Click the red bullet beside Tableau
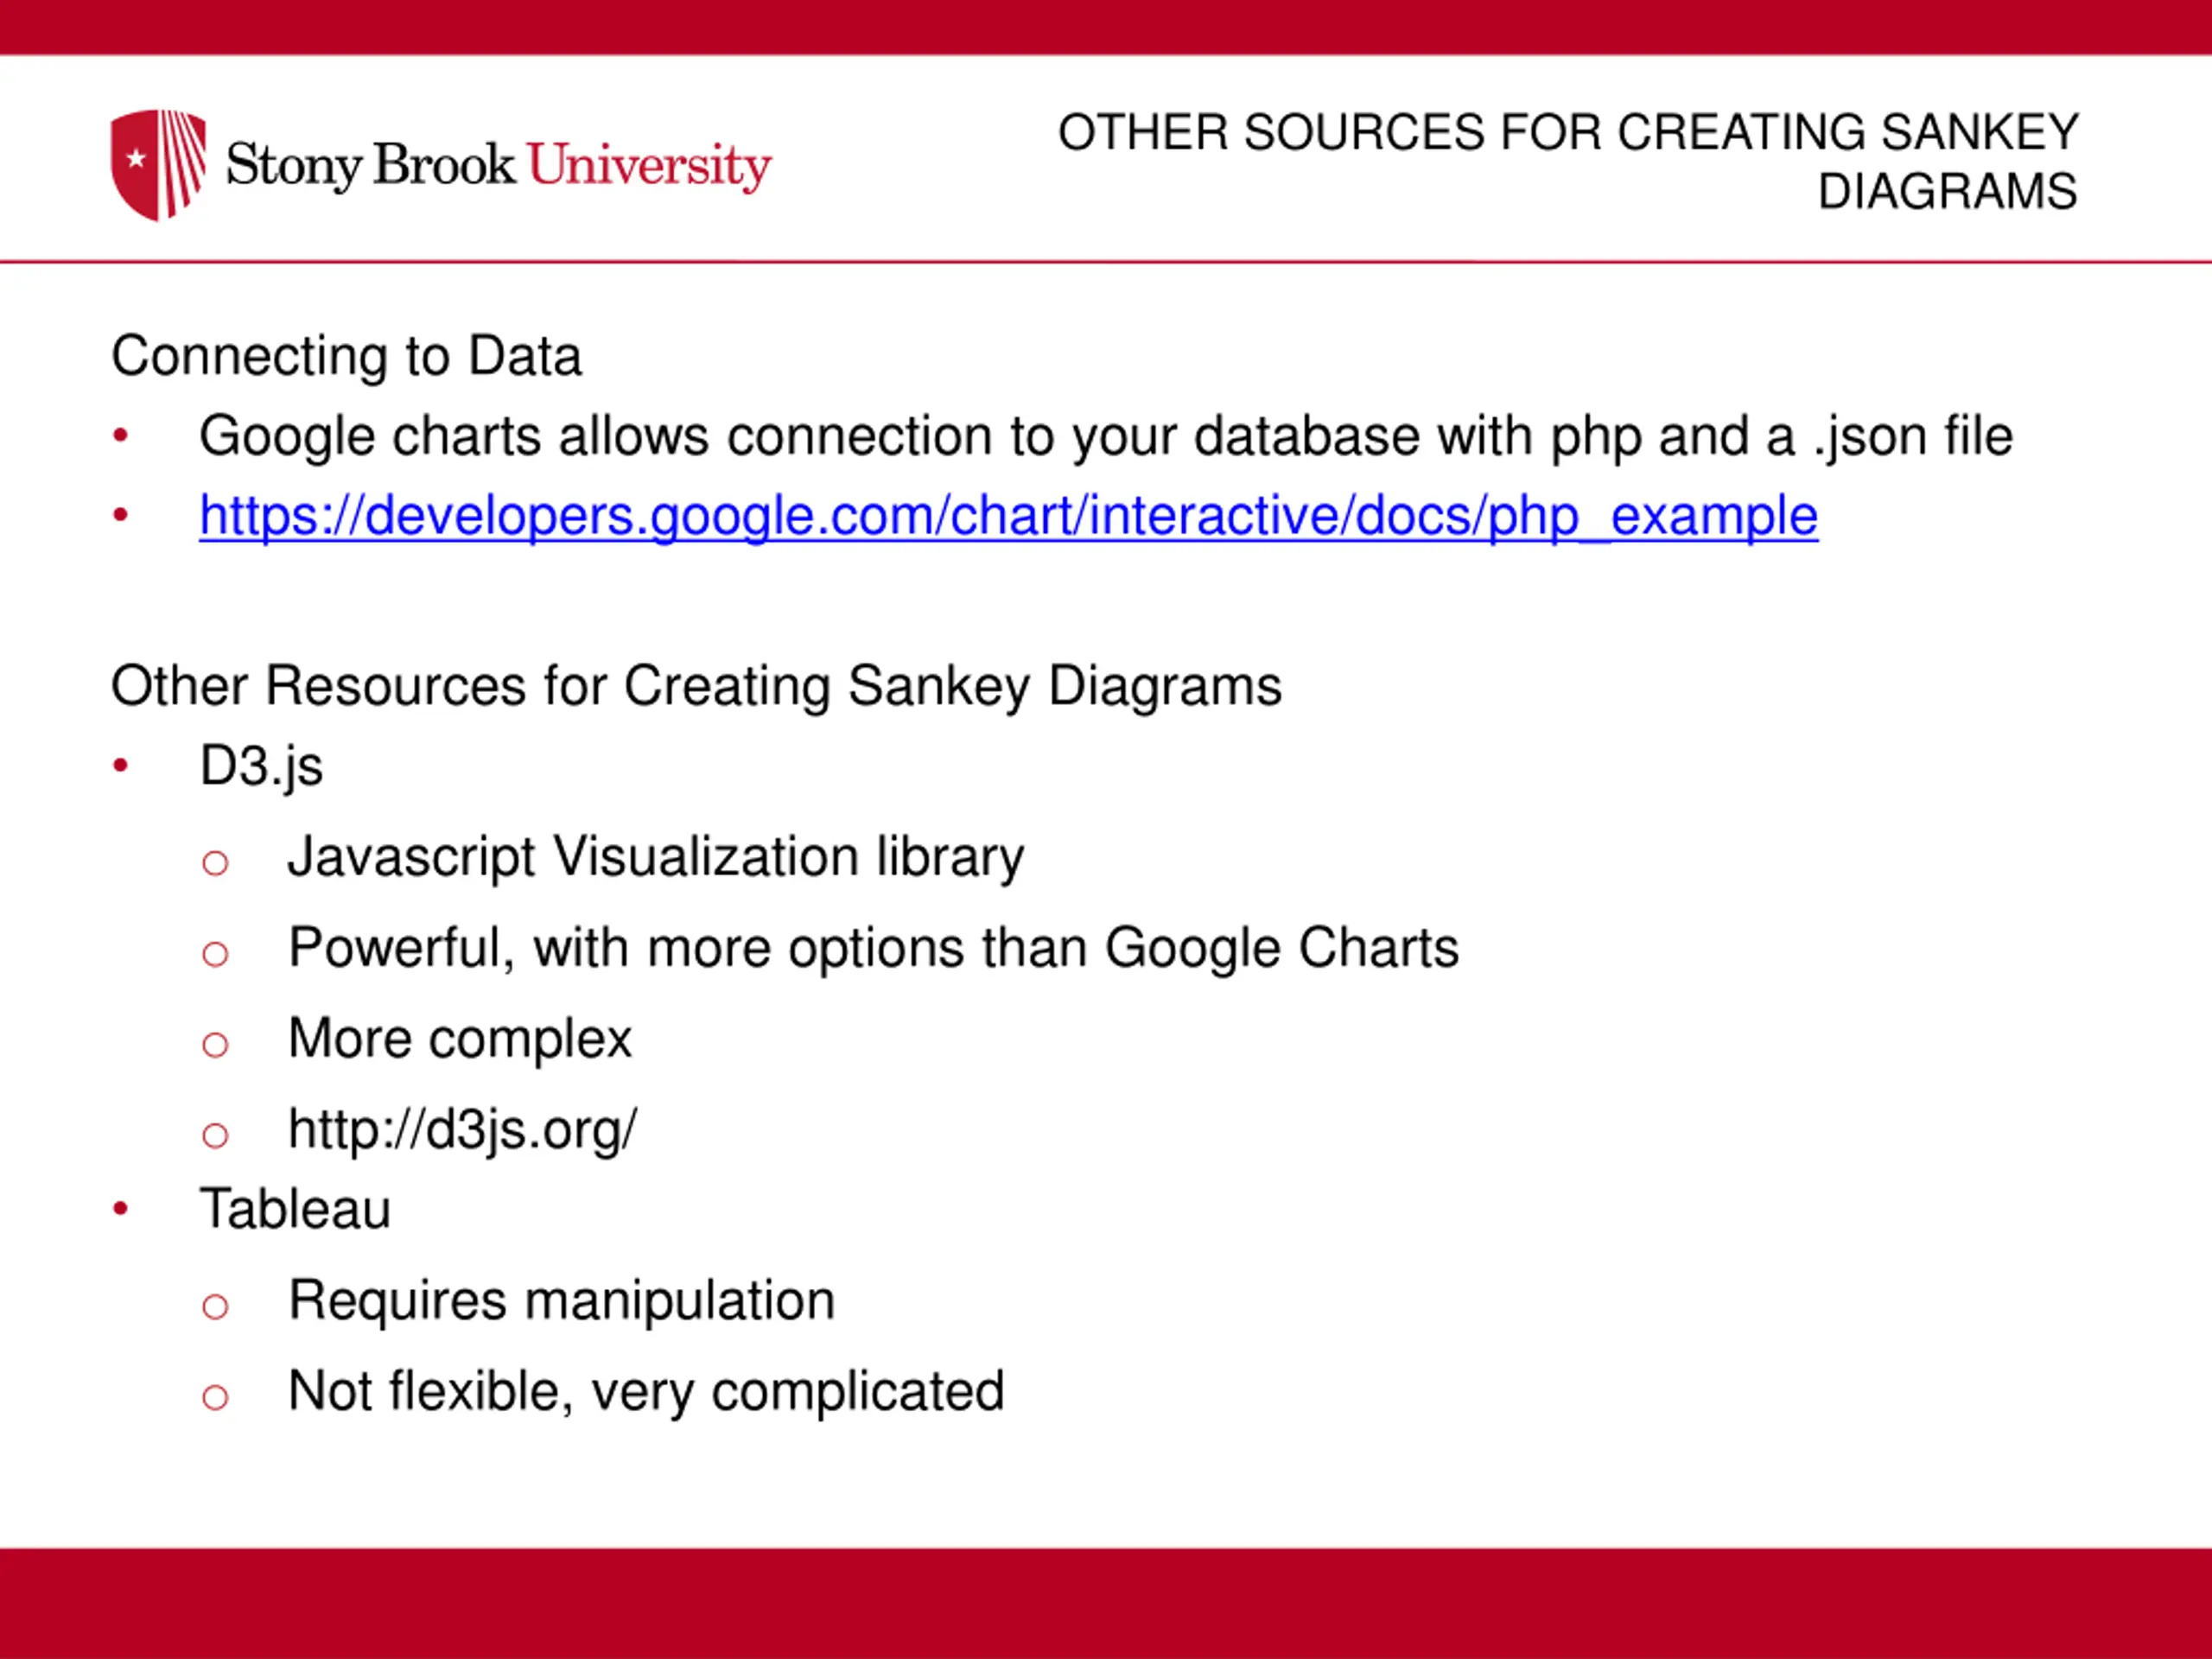Screen dimensions: 2212x1659 pos(121,1209)
